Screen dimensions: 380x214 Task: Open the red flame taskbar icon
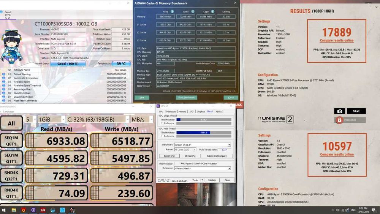(x=24, y=210)
